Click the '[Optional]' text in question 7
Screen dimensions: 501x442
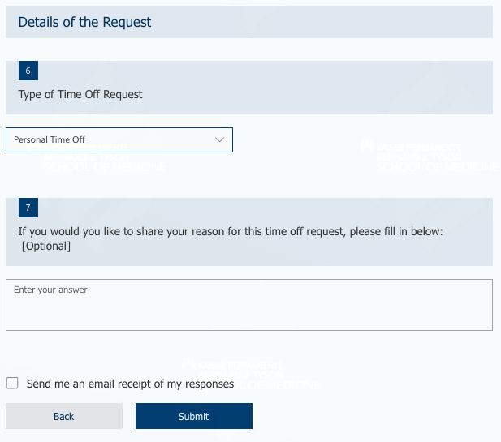(x=46, y=246)
